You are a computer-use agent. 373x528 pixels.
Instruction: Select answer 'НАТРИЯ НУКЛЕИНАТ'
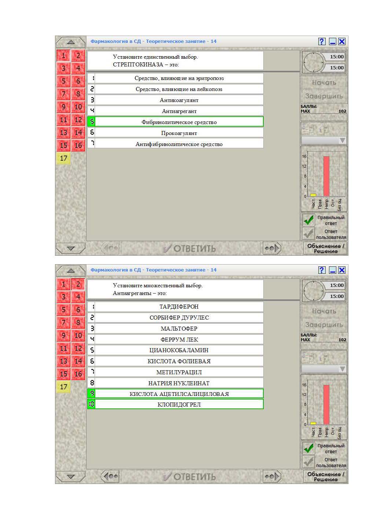[175, 383]
